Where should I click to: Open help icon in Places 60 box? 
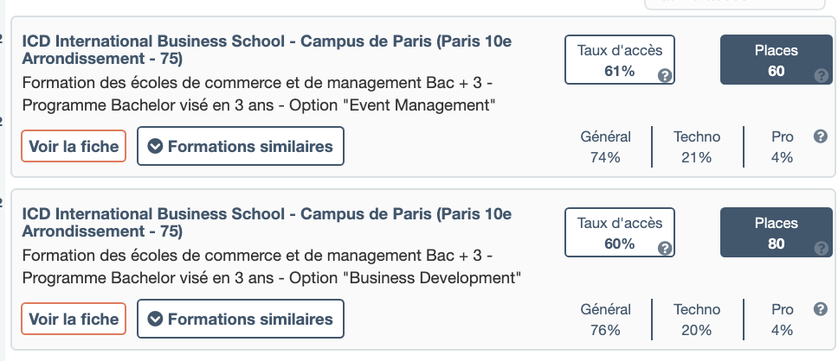tap(821, 75)
